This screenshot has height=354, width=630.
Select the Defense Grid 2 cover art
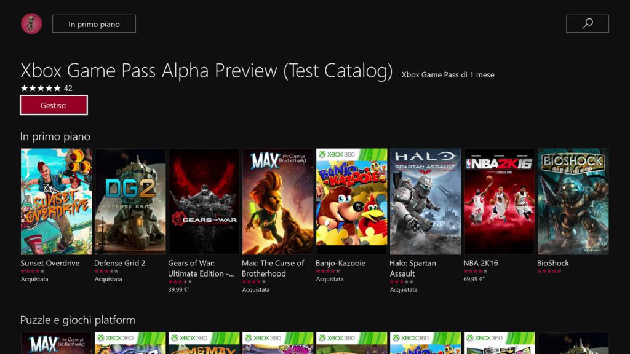130,201
